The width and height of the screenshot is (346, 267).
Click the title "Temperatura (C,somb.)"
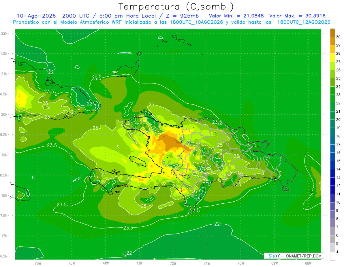[176, 7]
